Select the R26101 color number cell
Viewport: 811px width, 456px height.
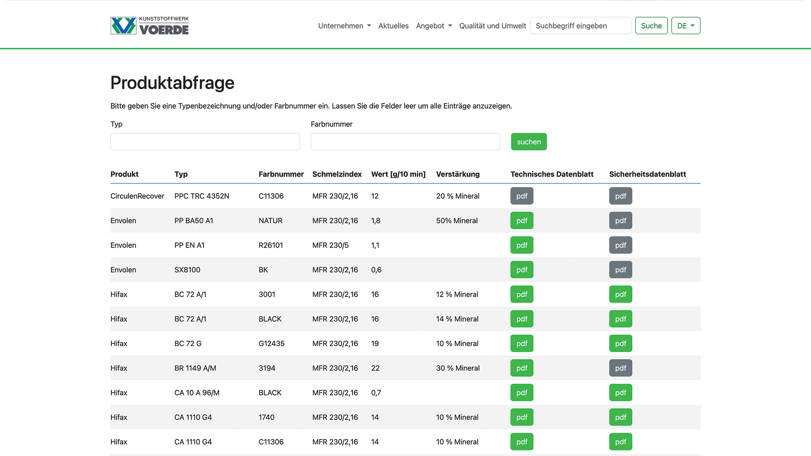271,245
